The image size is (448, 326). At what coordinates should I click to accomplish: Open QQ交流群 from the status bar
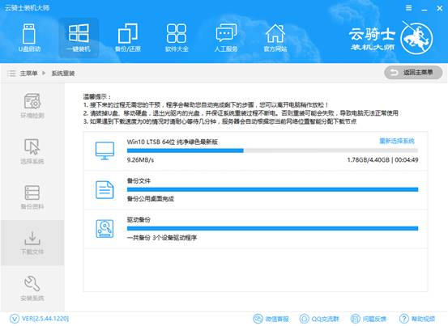(319, 319)
